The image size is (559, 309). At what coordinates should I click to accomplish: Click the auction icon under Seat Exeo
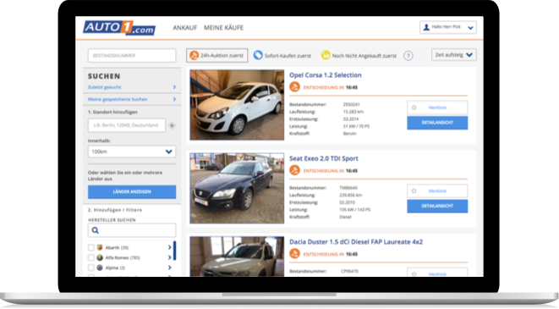(294, 170)
